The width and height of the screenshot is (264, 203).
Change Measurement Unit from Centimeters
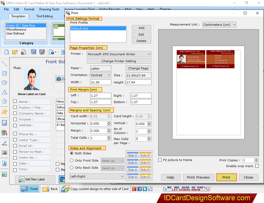[234, 24]
